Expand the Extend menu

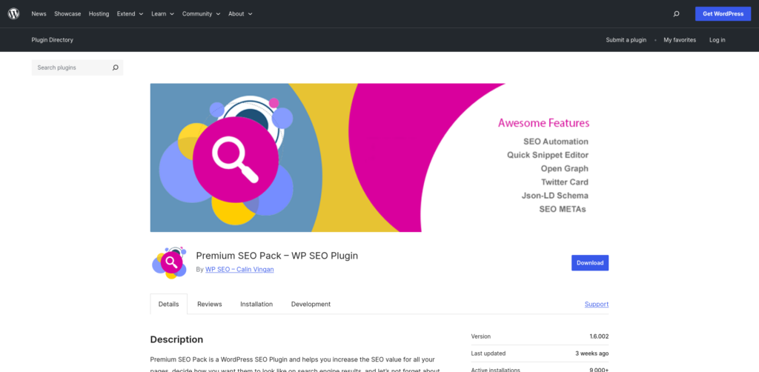pos(130,13)
